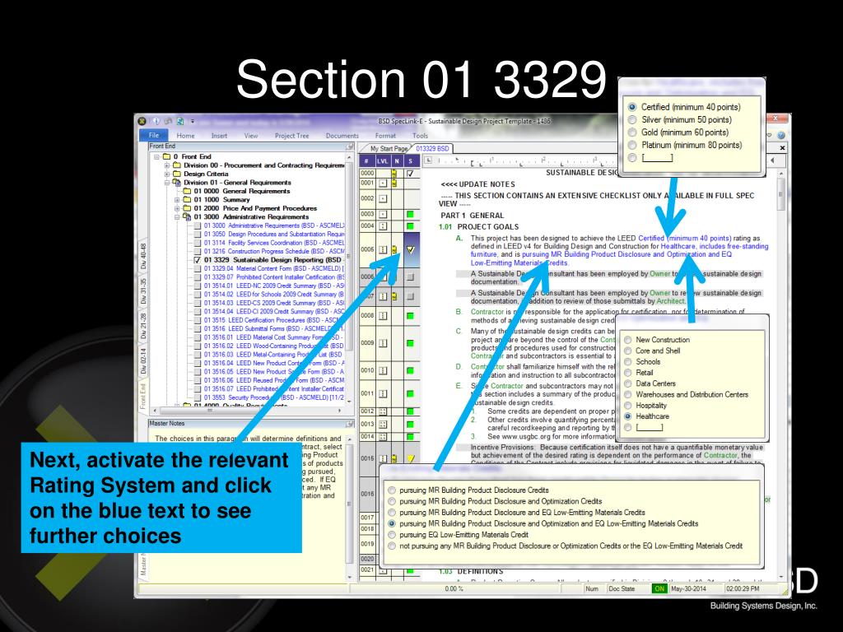Click the blue info icon in title bar

(x=156, y=122)
